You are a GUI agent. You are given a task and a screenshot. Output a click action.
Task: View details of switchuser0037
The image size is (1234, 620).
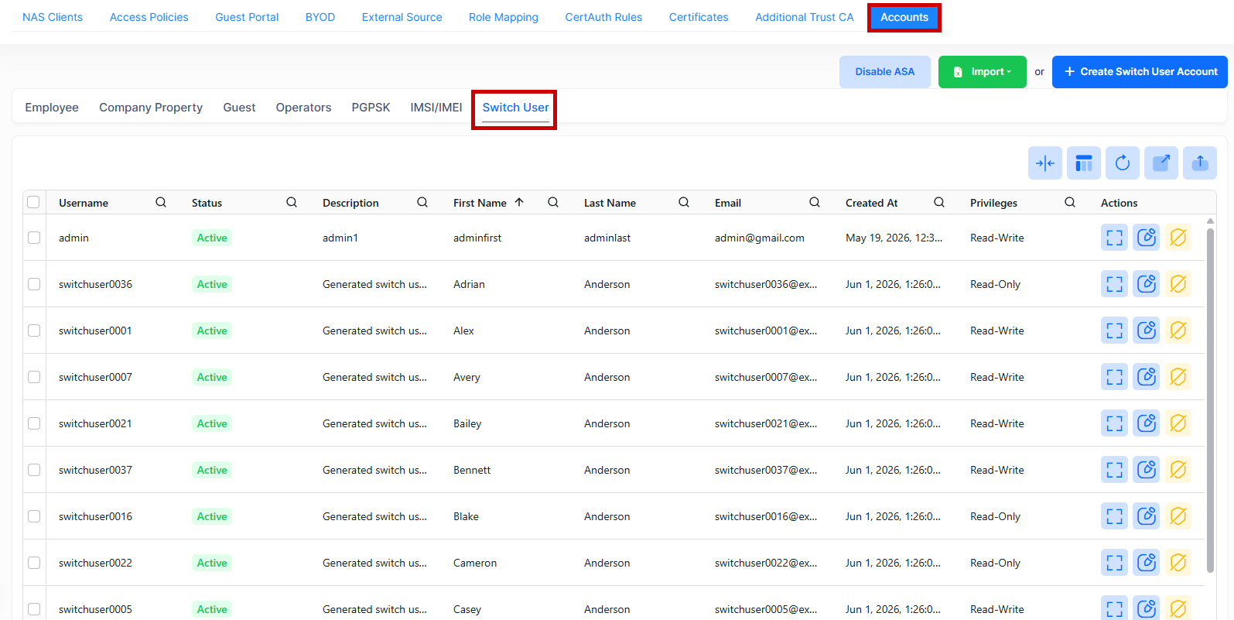click(1114, 470)
